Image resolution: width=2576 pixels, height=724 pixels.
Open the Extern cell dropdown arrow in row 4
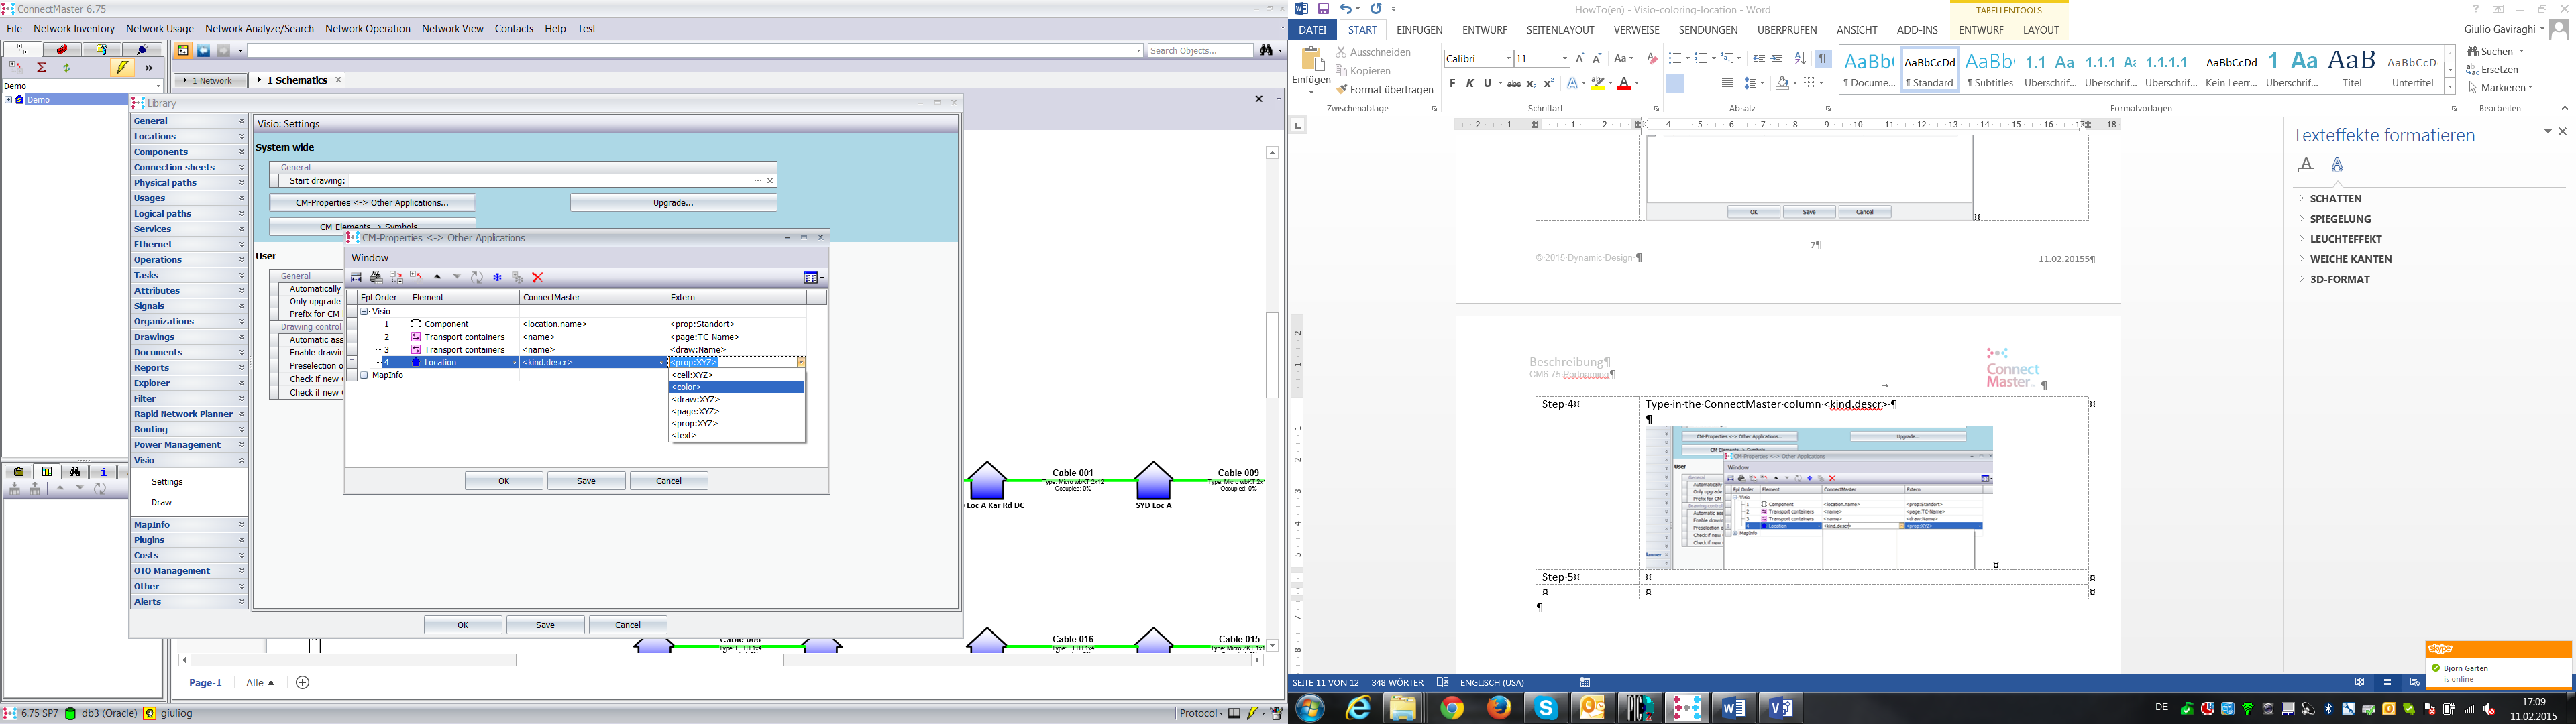801,362
